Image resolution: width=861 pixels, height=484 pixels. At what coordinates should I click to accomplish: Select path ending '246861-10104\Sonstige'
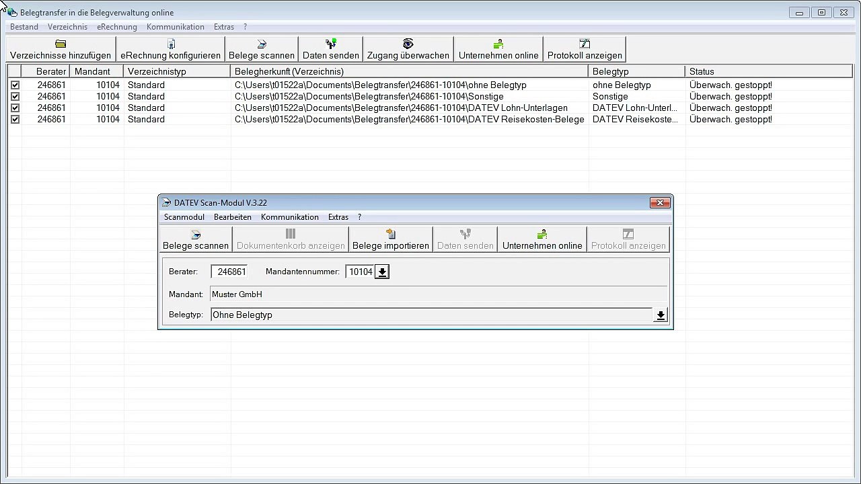pyautogui.click(x=369, y=97)
